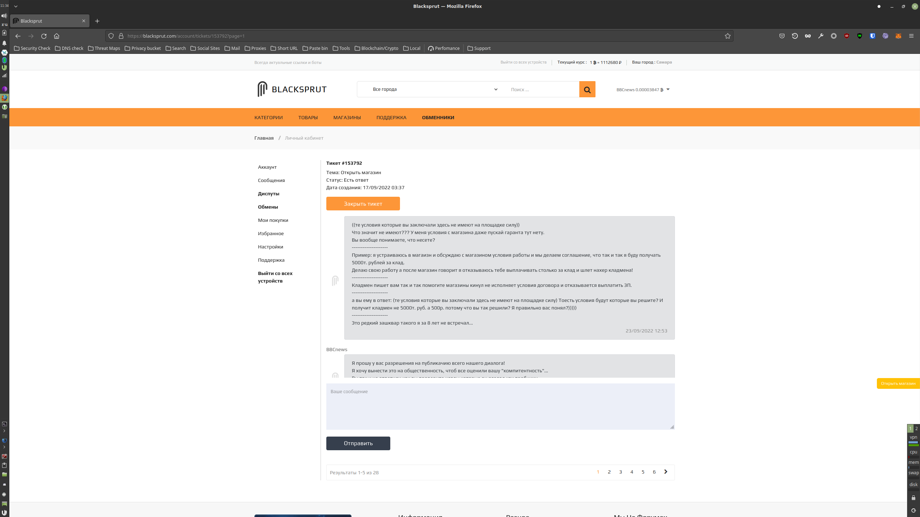Open a new browser tab
920x517 pixels.
pos(97,21)
